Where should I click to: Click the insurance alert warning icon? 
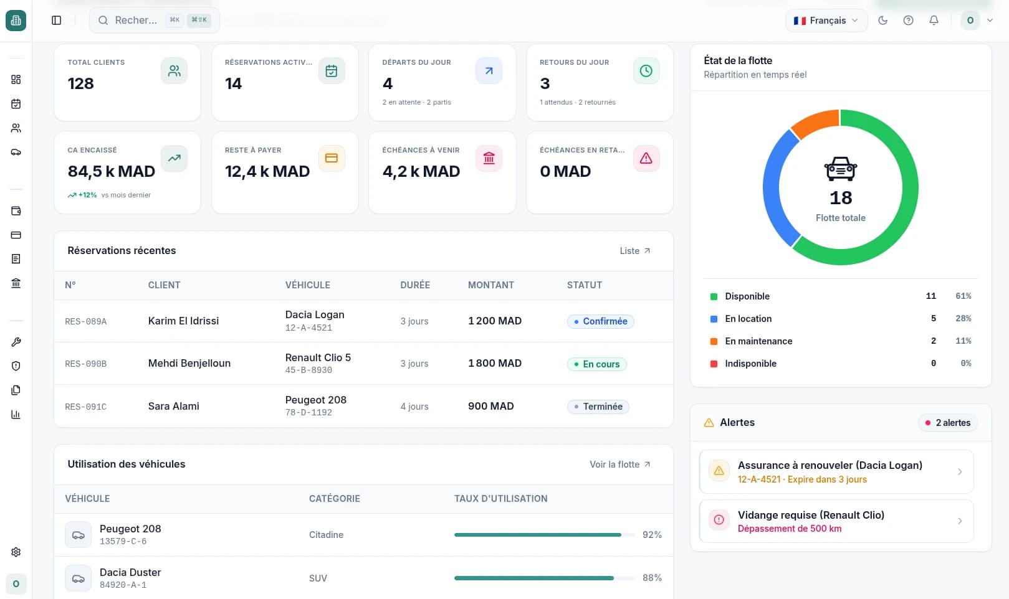click(x=719, y=471)
